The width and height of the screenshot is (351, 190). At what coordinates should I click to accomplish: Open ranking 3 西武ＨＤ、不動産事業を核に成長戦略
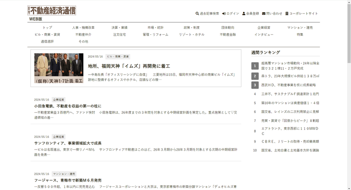[x=288, y=85]
